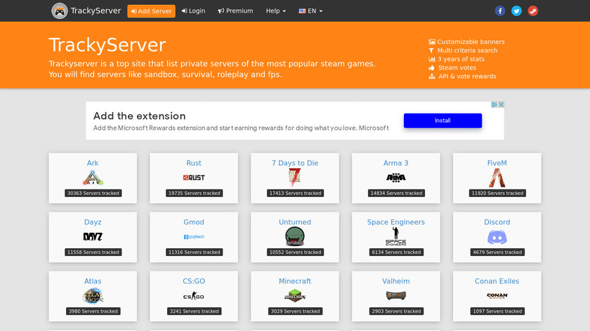Open the Ark title link
The width and height of the screenshot is (590, 331).
click(93, 163)
